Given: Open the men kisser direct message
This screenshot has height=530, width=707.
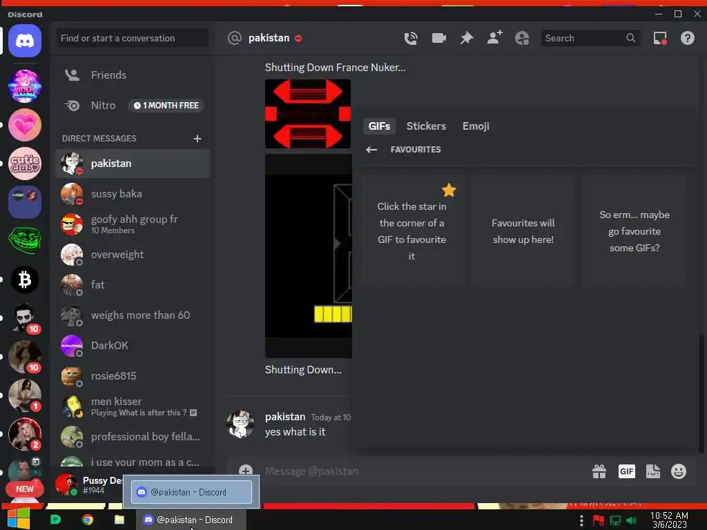Looking at the screenshot, I should coord(132,406).
